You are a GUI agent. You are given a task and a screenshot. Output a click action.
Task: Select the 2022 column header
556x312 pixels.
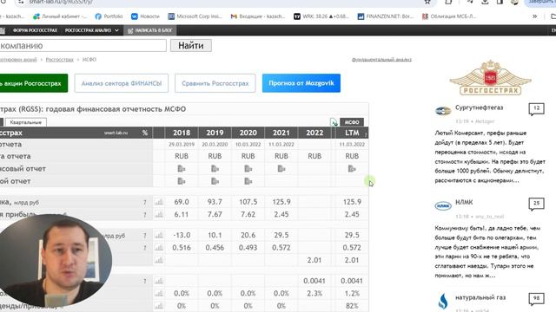point(314,133)
